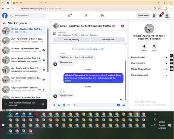This screenshot has height=139, width=174.
Task: Attach a photo using the image icon
Action: tap(59, 105)
